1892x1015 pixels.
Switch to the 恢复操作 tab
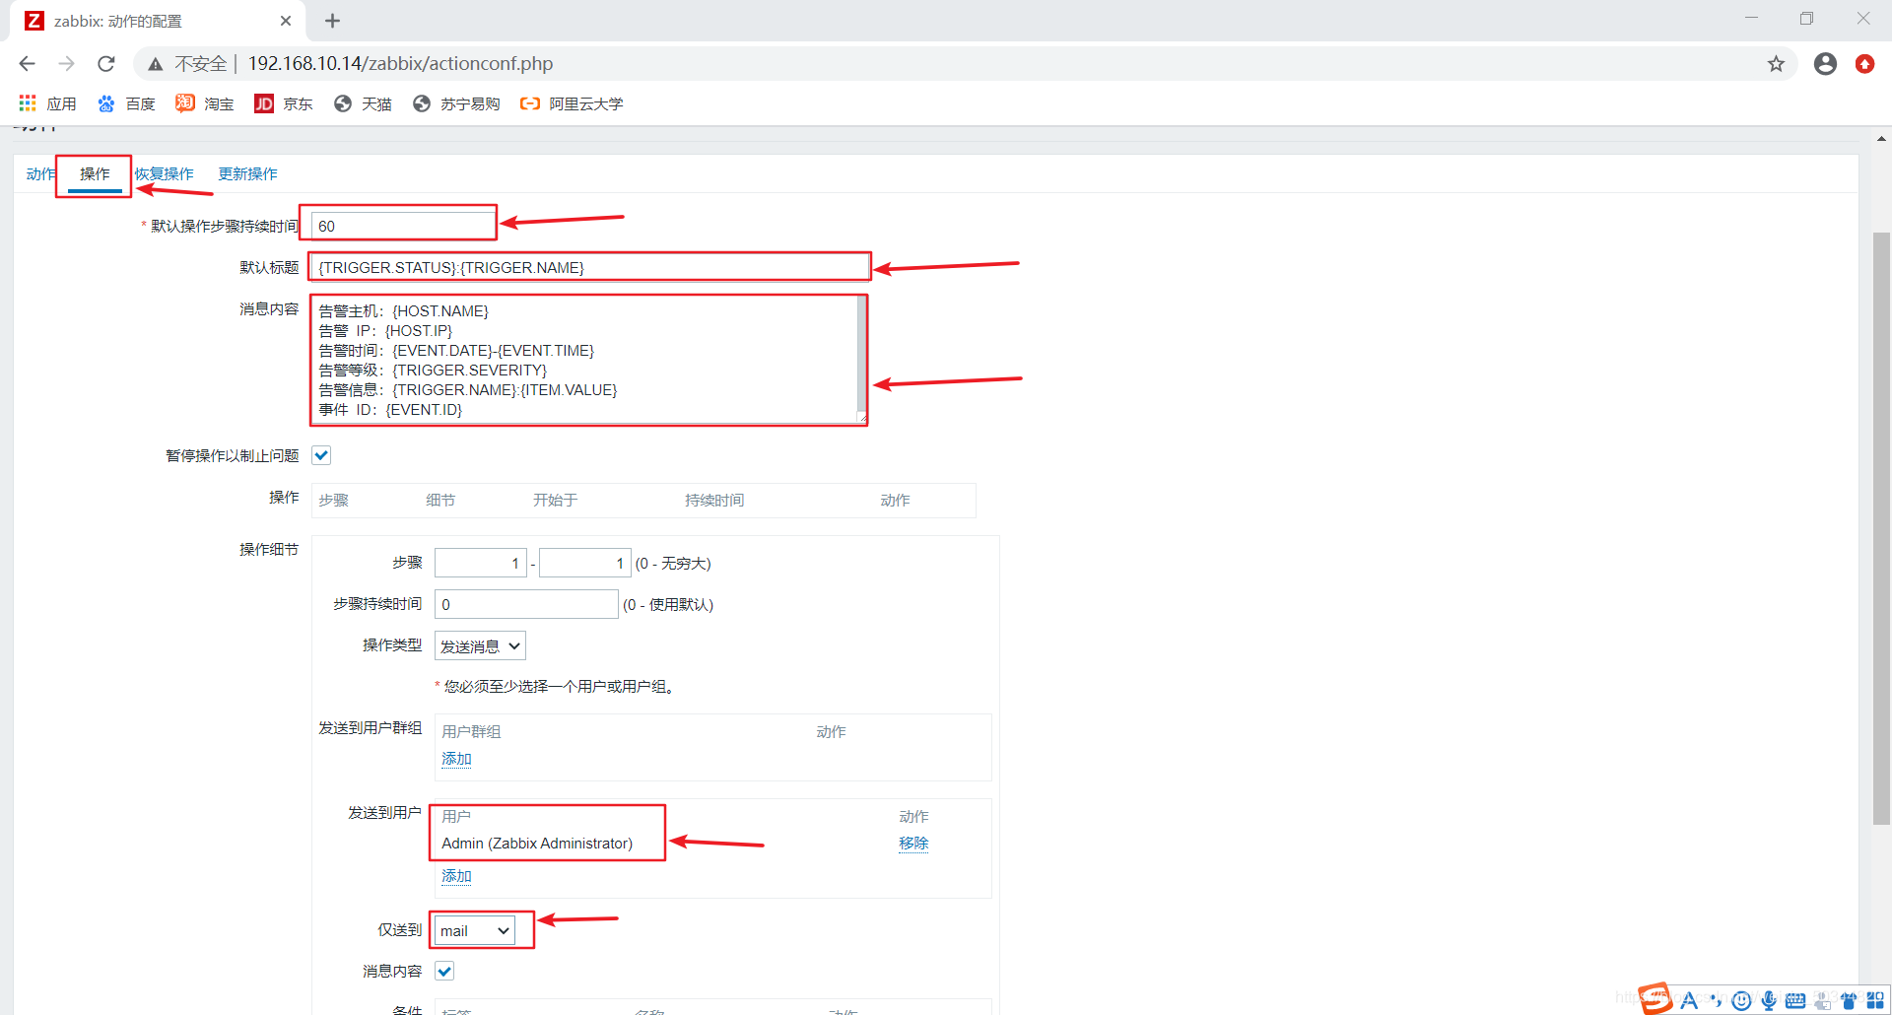coord(164,173)
